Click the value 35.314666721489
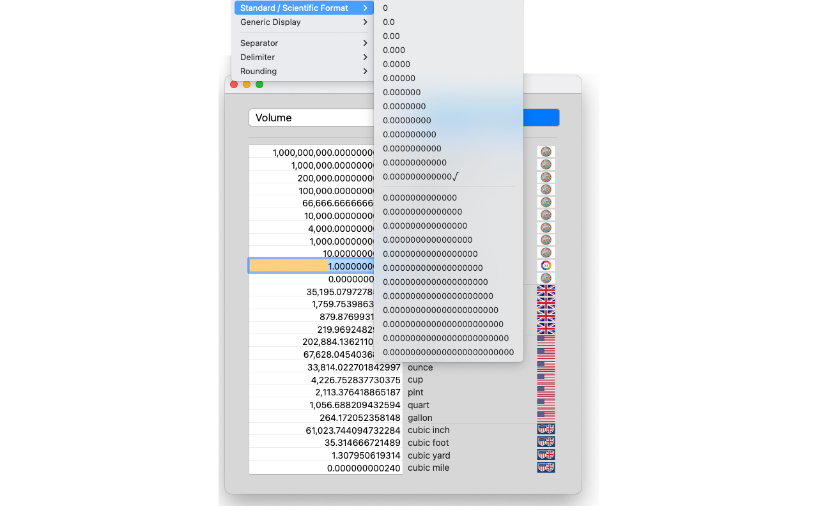 [363, 443]
